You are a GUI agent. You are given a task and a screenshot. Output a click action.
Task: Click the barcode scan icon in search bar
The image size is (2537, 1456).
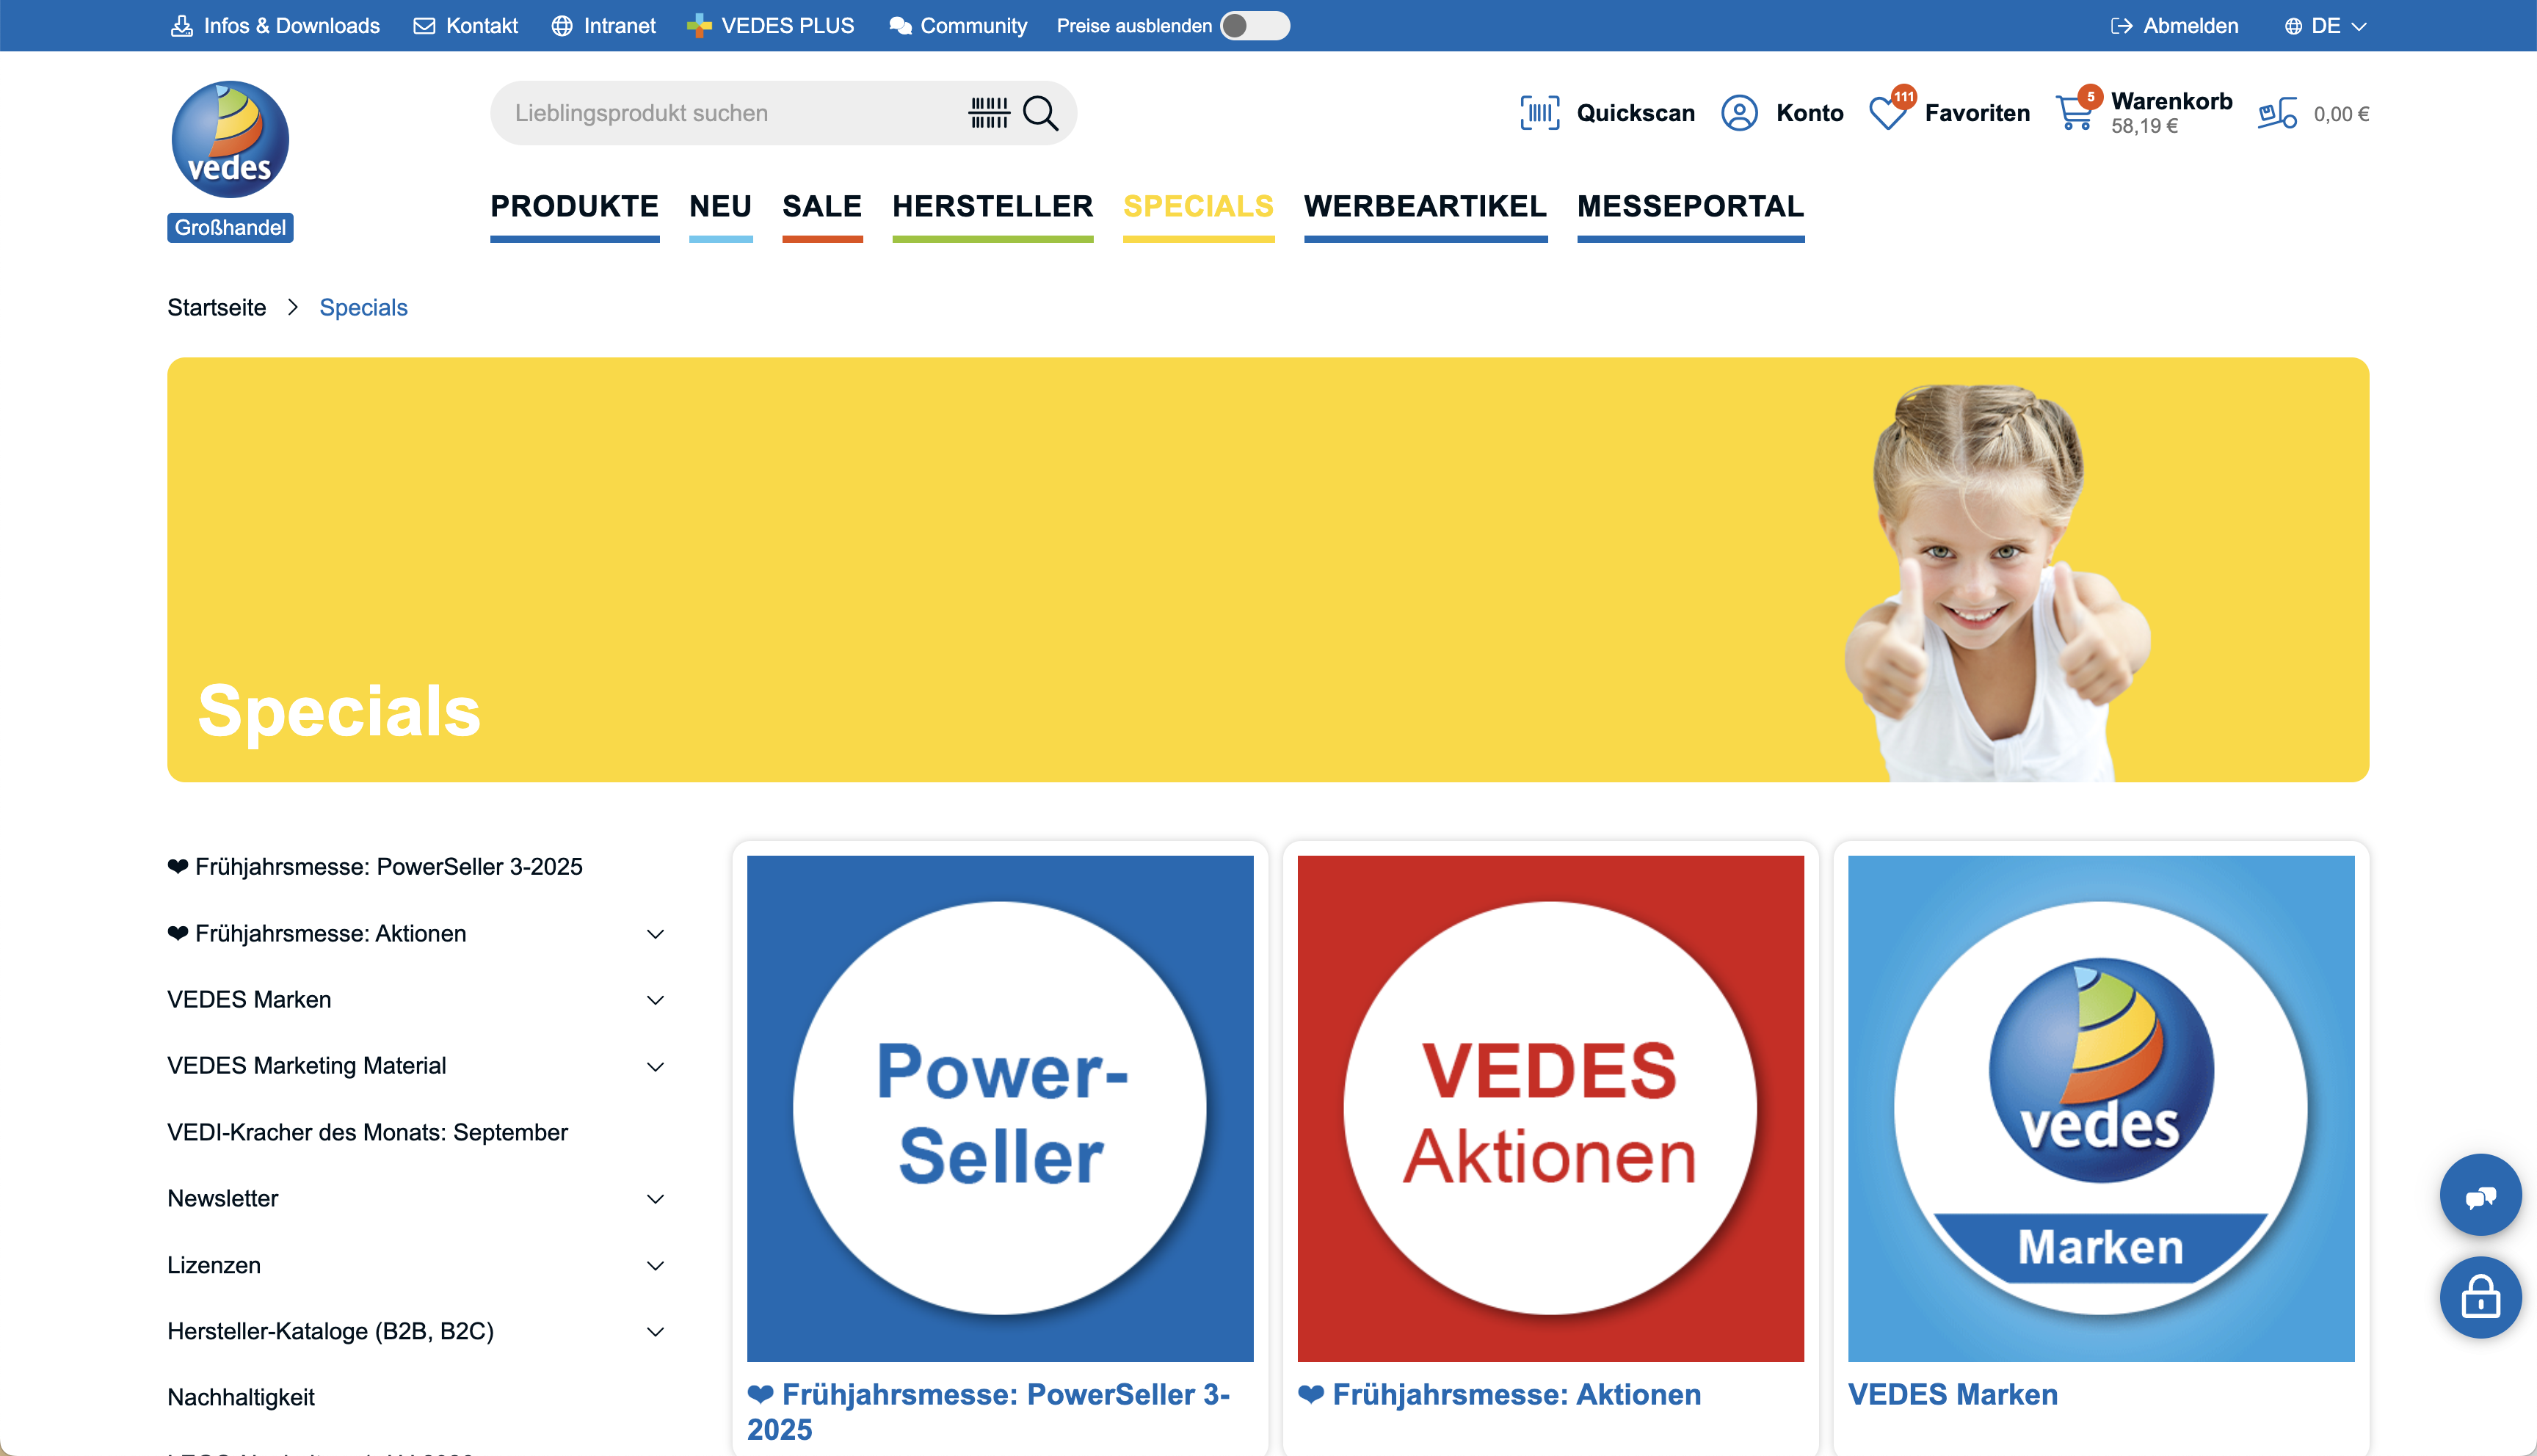[x=989, y=113]
